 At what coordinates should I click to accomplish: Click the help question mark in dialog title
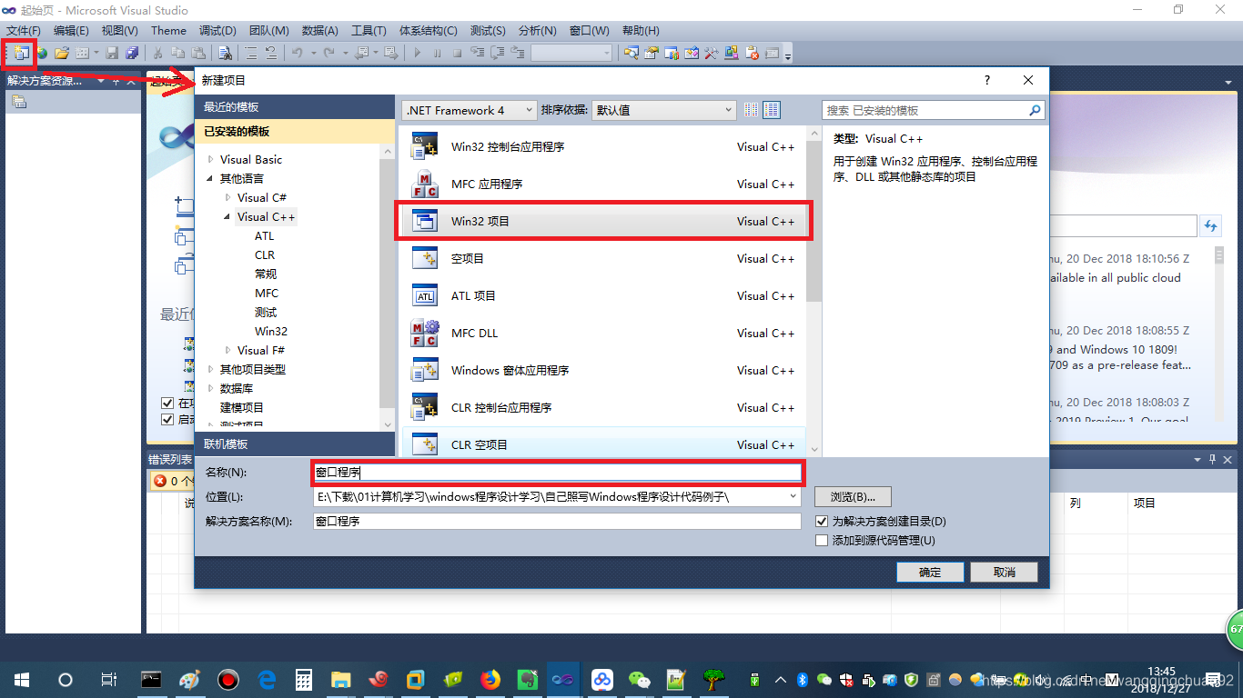(987, 80)
